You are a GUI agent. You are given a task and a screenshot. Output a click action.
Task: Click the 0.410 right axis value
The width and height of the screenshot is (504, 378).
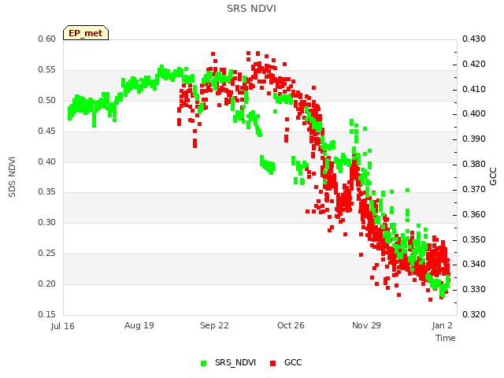474,89
